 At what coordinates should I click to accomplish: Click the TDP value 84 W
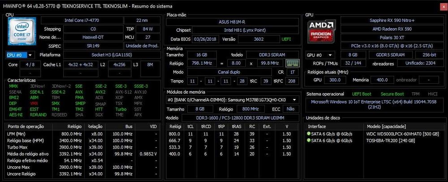(x=148, y=29)
